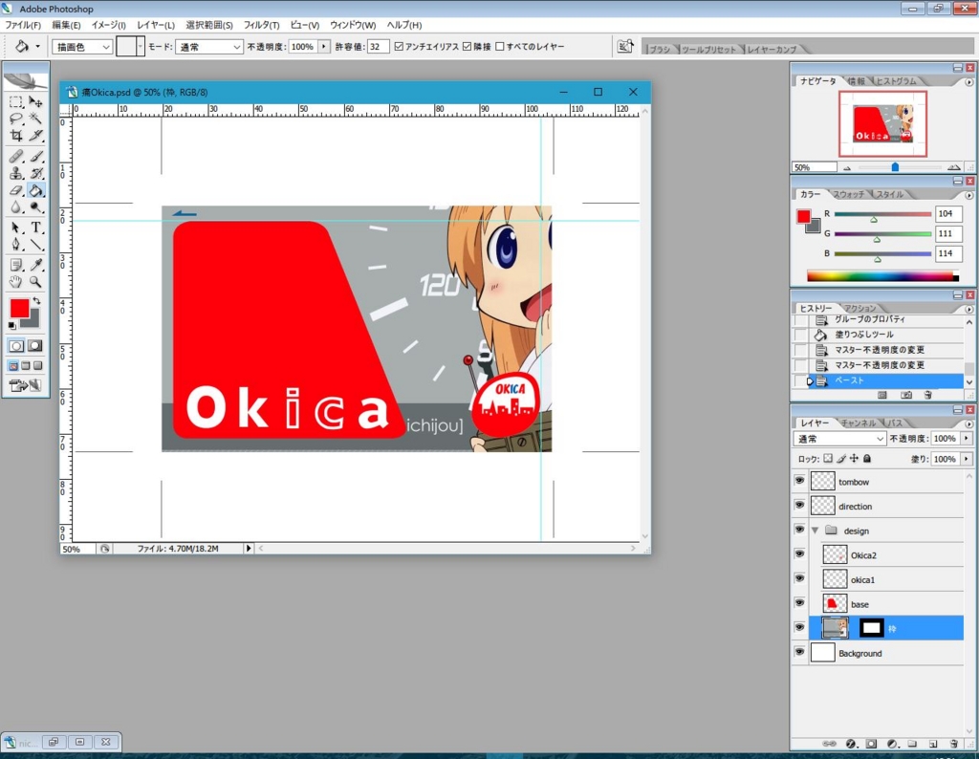
Task: Select the Hand tool
Action: coord(16,282)
